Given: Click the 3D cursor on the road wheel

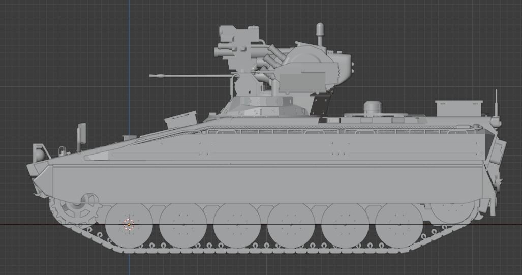Looking at the screenshot, I should (x=129, y=224).
